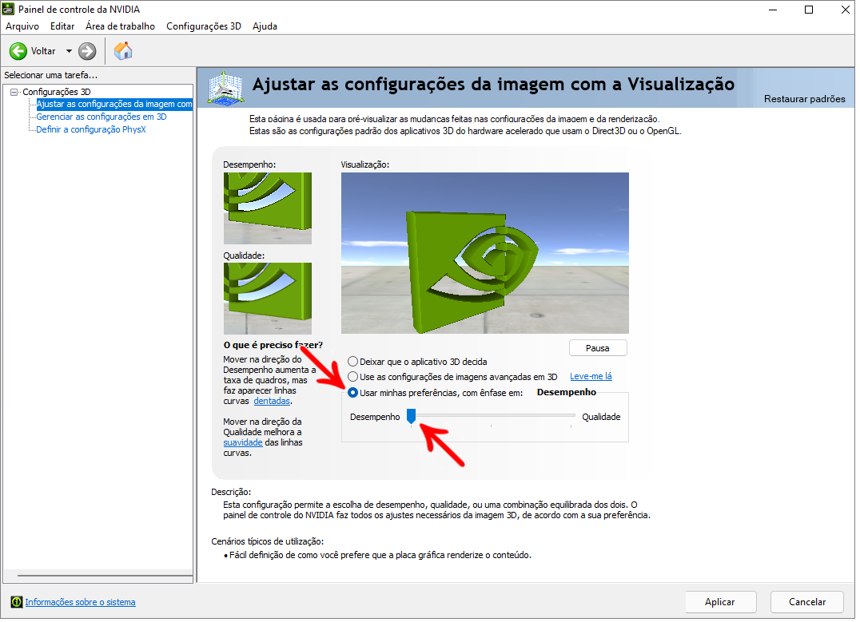This screenshot has height=622, width=860.
Task: Click the 'Leve-me lá' link
Action: 591,377
